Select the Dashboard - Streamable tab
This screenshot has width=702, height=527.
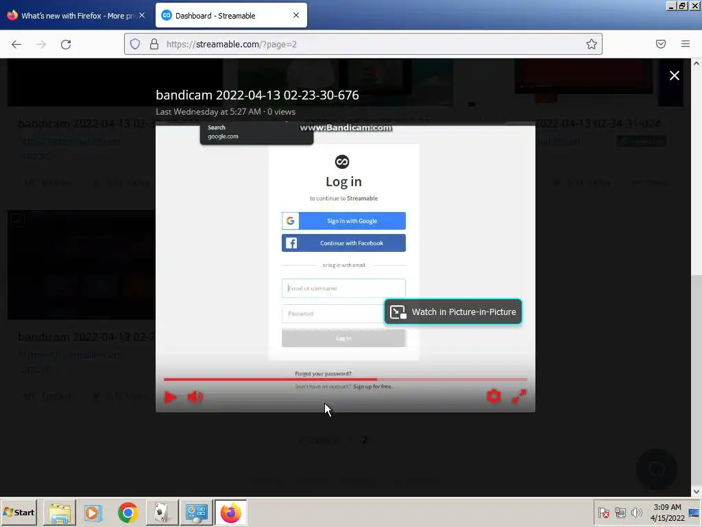(231, 16)
